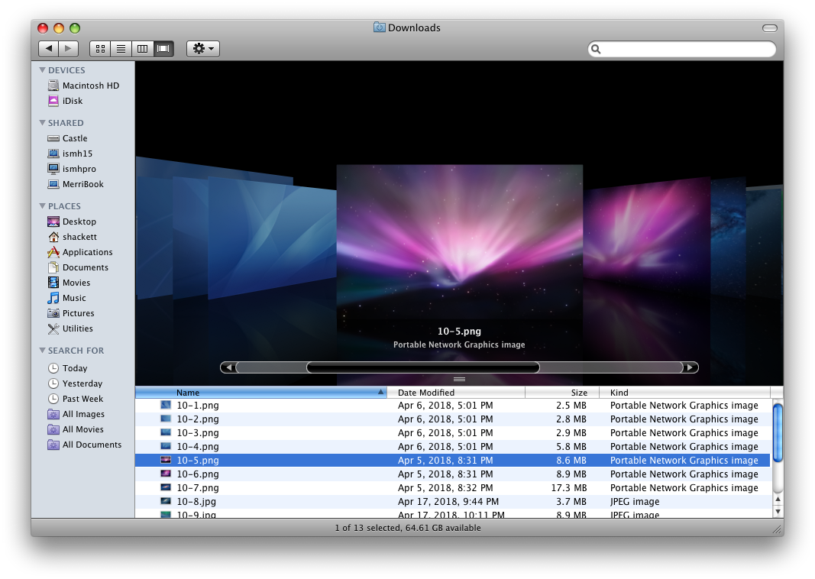Screen dimensions: 815x579
Task: Open the Utilities folder in sidebar
Action: 77,328
